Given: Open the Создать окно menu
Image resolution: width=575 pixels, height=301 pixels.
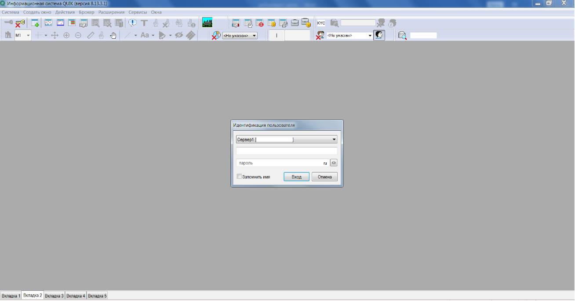Looking at the screenshot, I should 37,12.
